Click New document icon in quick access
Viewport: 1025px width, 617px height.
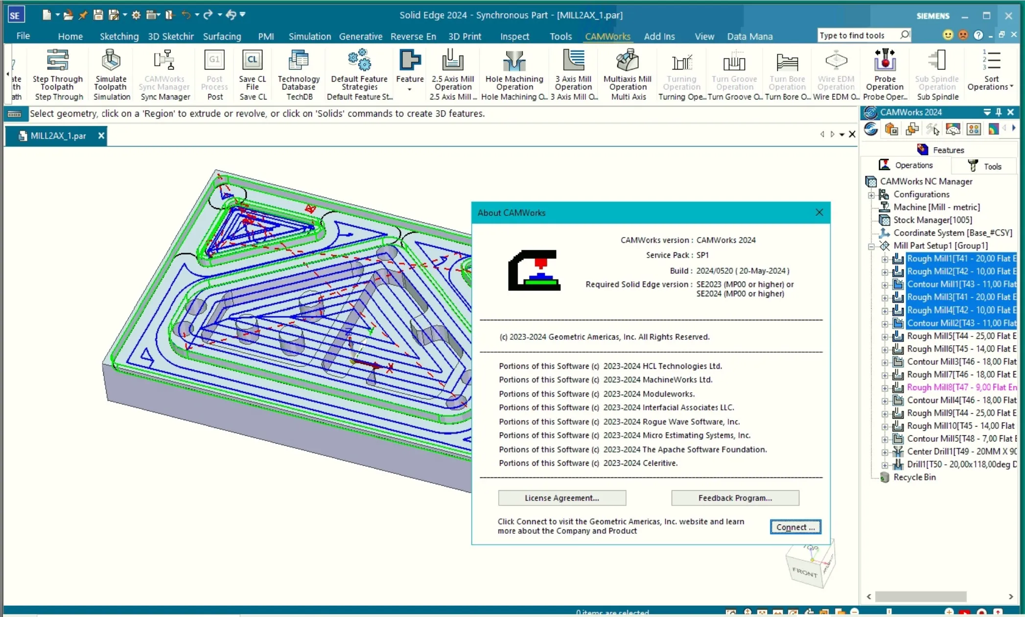coord(47,15)
